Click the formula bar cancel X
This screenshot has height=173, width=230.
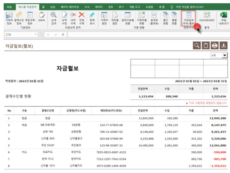pyautogui.click(x=48, y=35)
